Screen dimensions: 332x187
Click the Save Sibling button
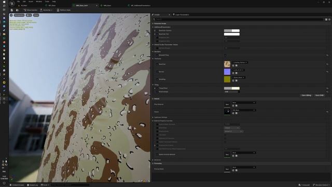[x=306, y=95]
